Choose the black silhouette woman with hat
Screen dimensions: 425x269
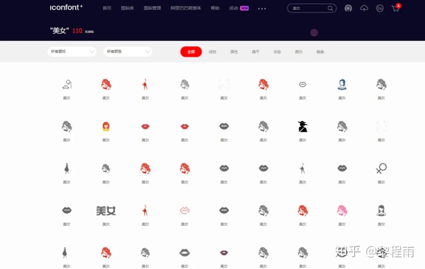[x=302, y=126]
